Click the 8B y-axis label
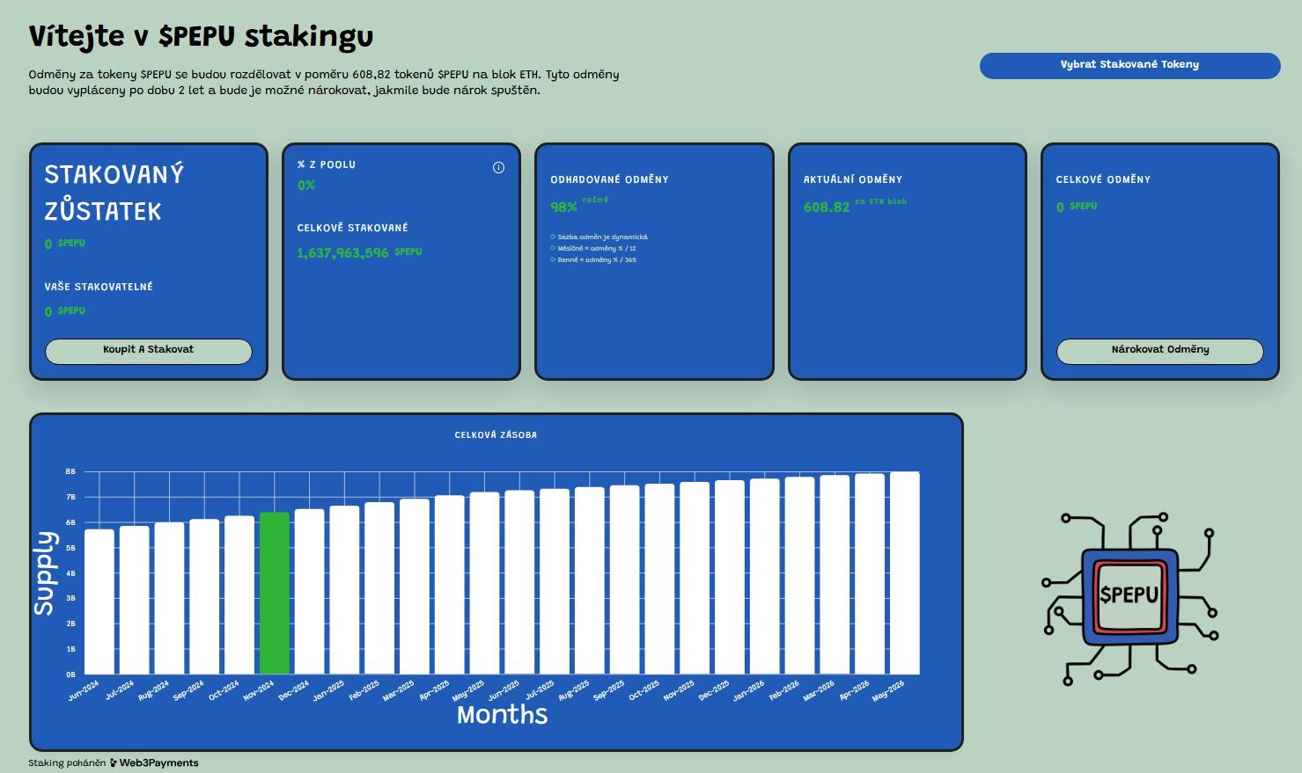Viewport: 1302px width, 773px height. 70,472
